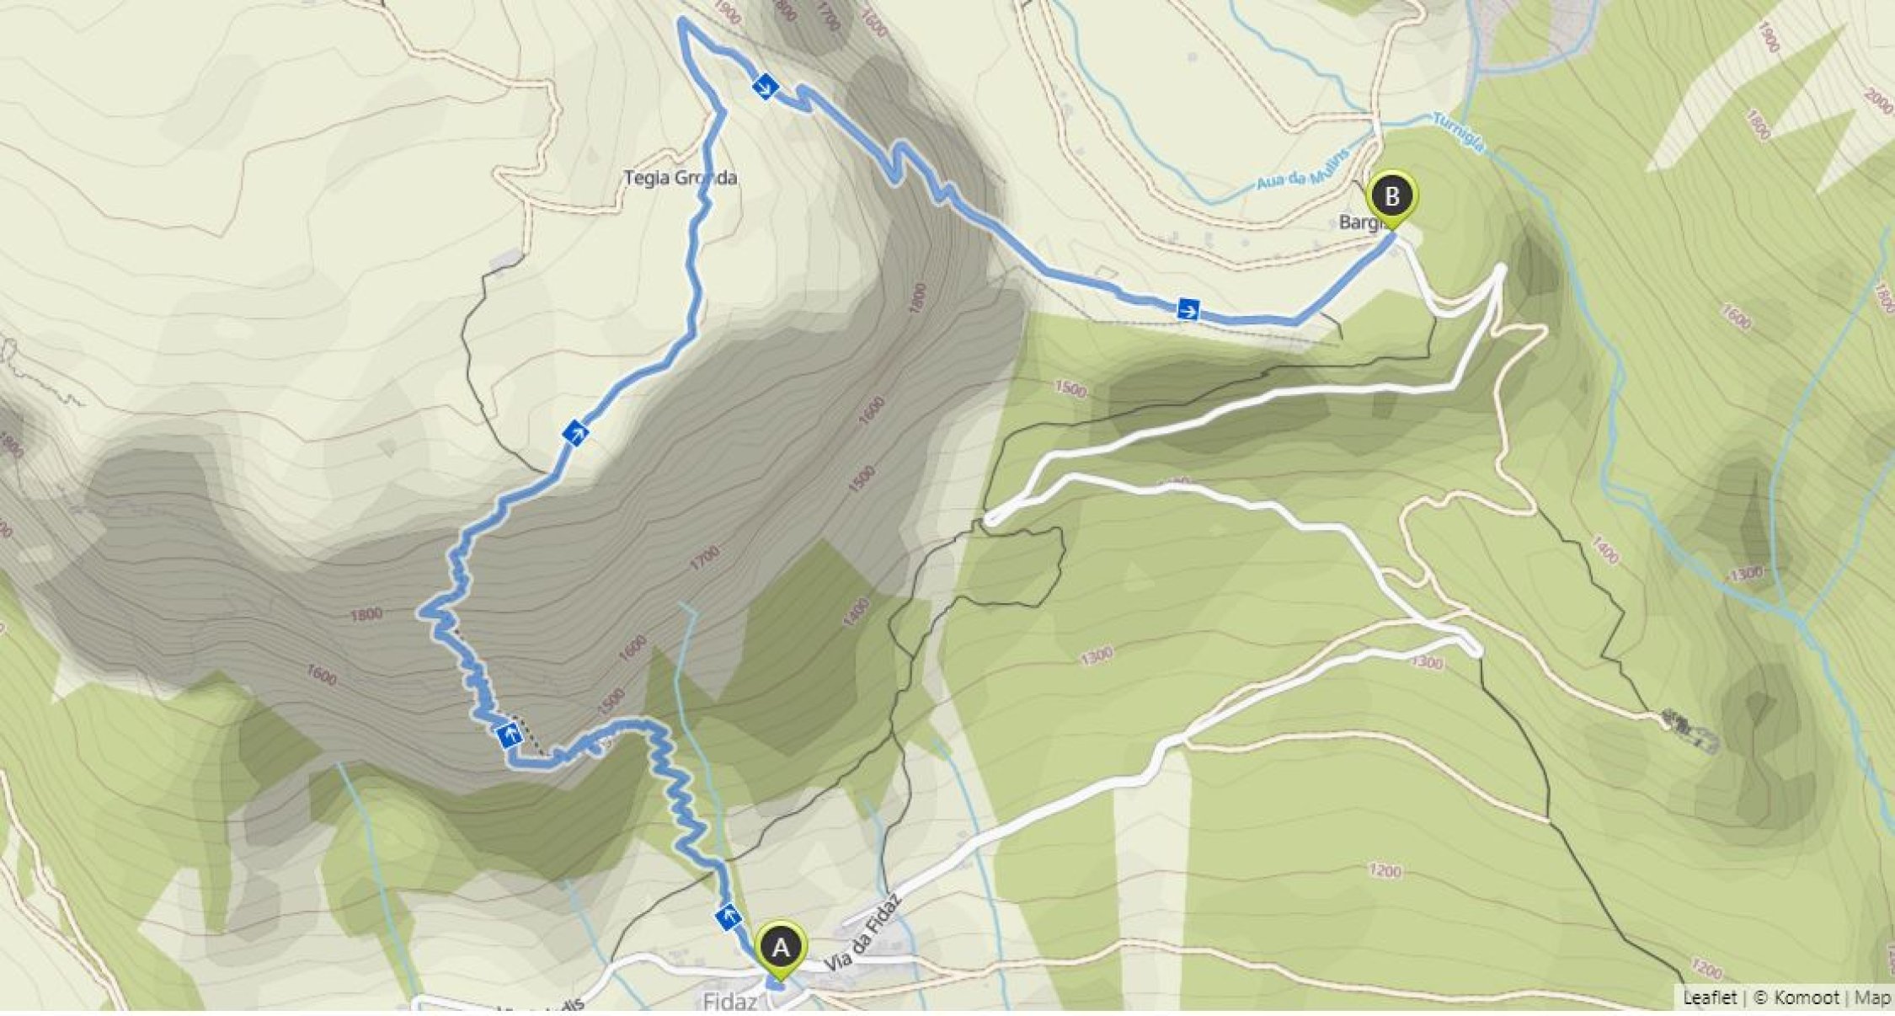The width and height of the screenshot is (1895, 1016).
Task: Click the destination marker B at Bargis
Action: pos(1392,198)
